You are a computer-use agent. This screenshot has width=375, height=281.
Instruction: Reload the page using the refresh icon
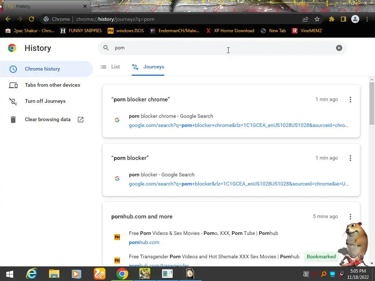coord(31,19)
